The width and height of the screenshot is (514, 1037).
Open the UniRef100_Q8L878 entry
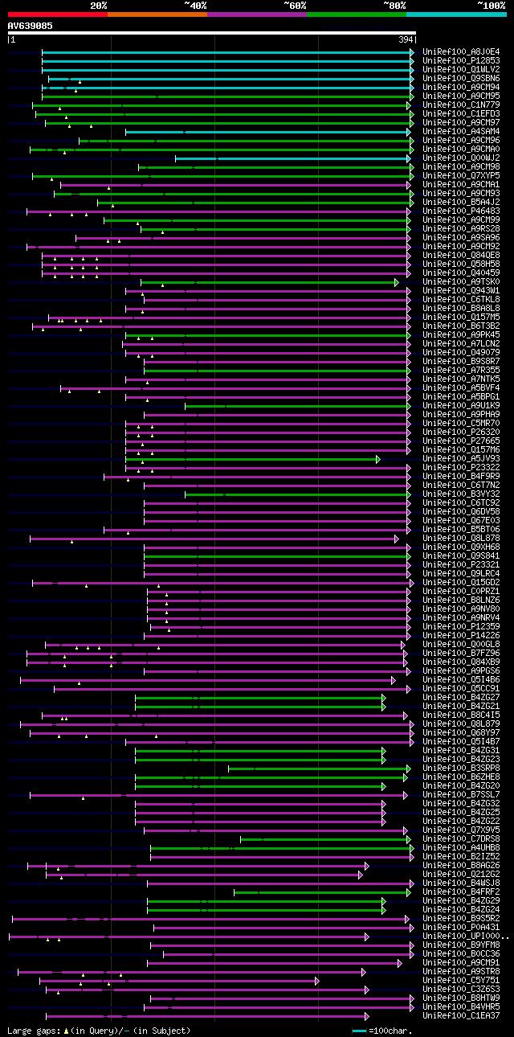click(460, 538)
